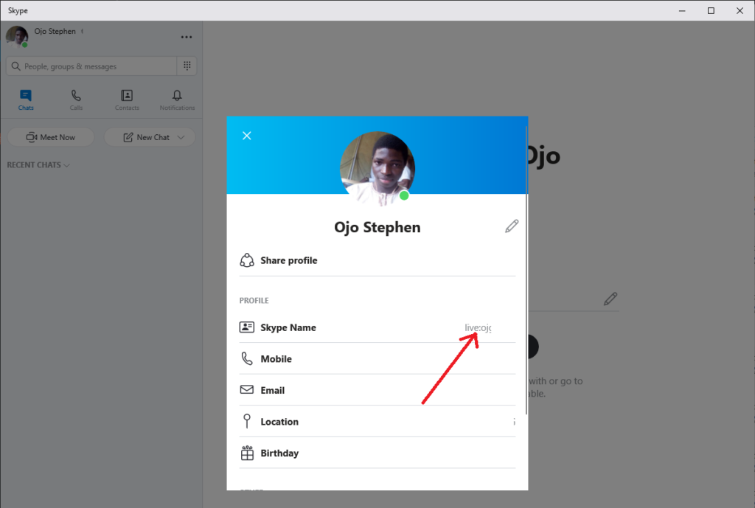This screenshot has height=508, width=755.
Task: Open the Mobile row
Action: (x=377, y=359)
